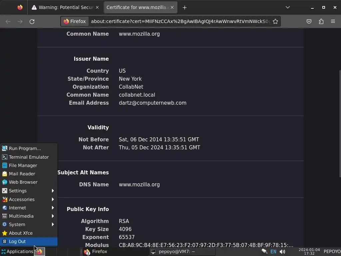Click the Applications panel button
Image resolution: width=341 pixels, height=256 pixels.
point(17,251)
